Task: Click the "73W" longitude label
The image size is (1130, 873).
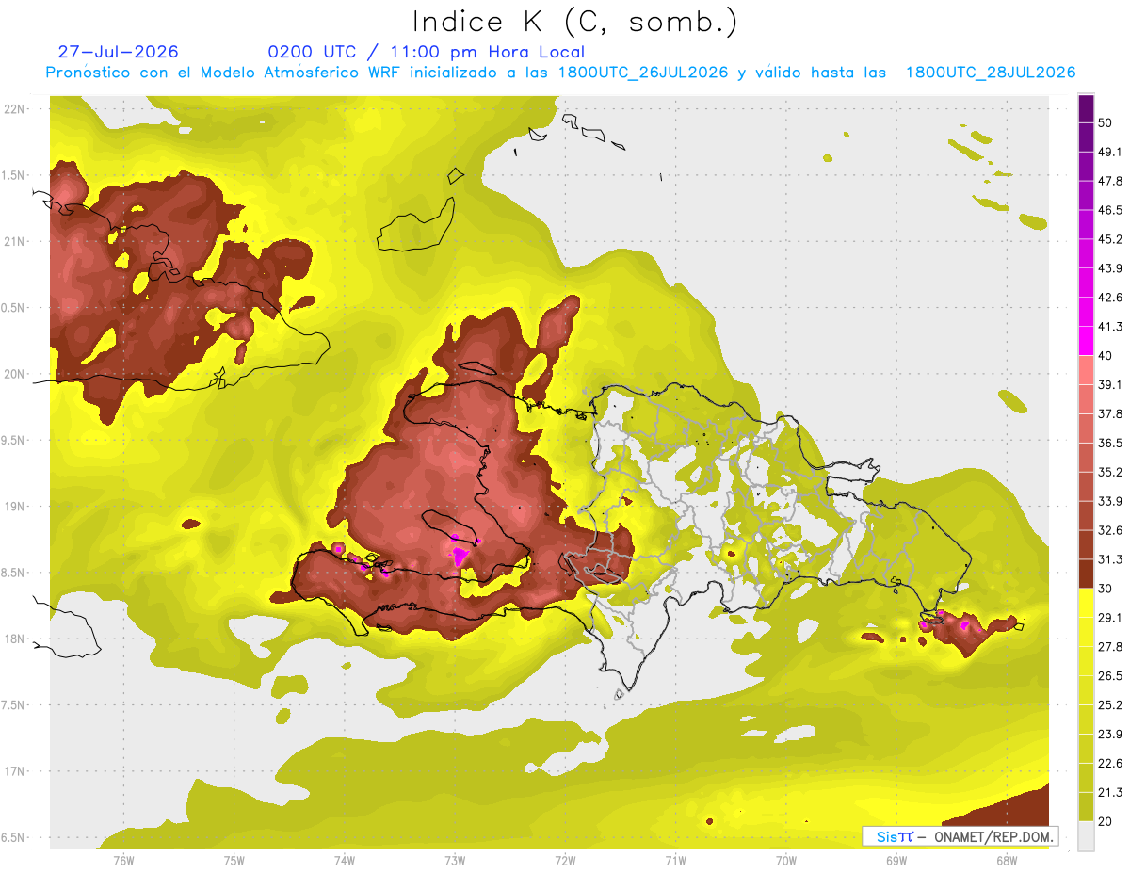Action: (x=455, y=860)
